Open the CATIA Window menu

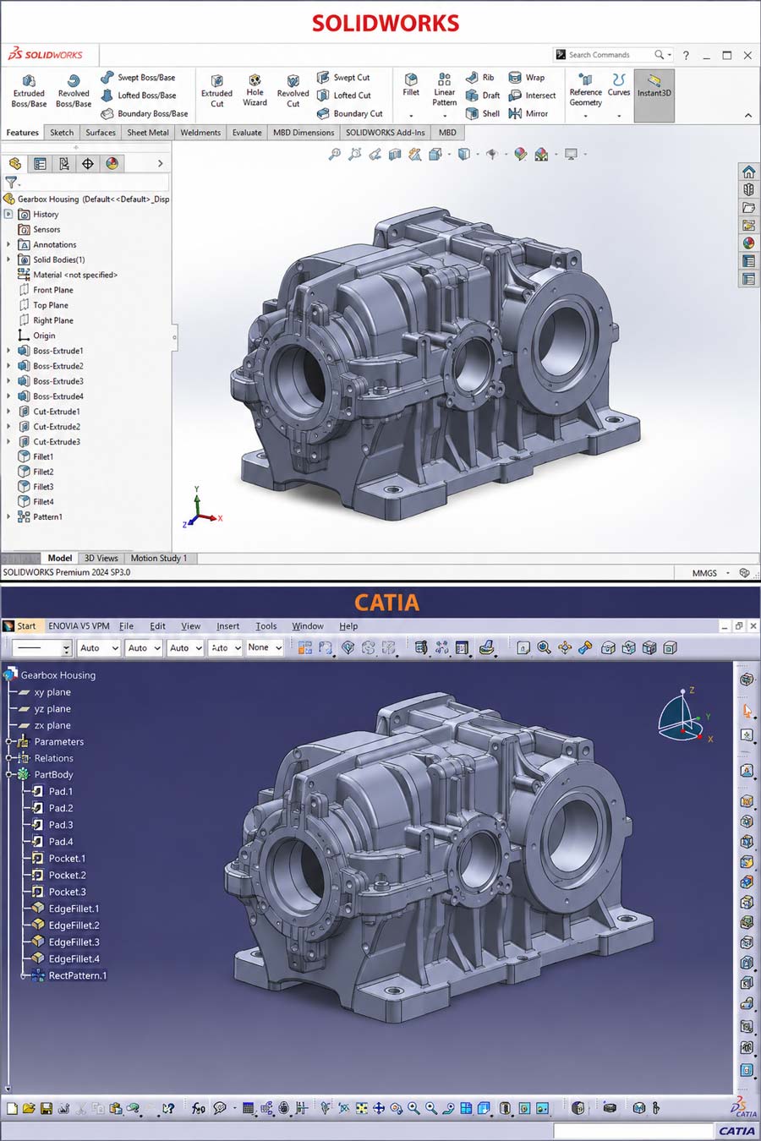308,626
